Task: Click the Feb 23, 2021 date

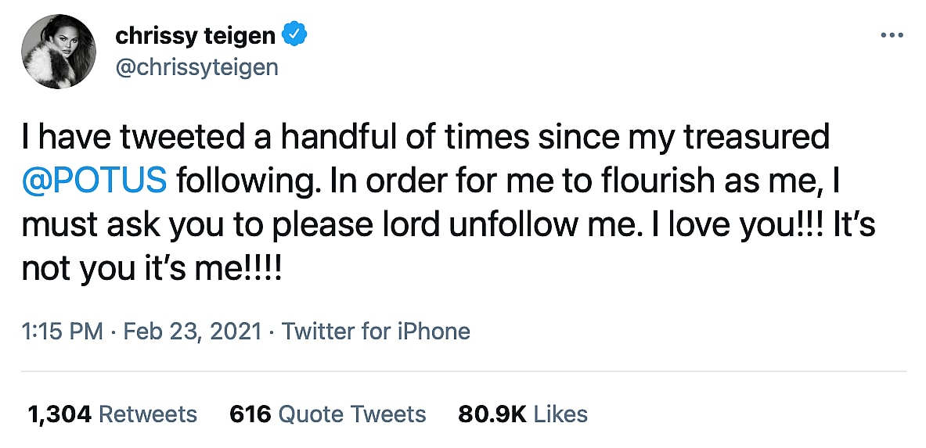Action: coord(191,331)
